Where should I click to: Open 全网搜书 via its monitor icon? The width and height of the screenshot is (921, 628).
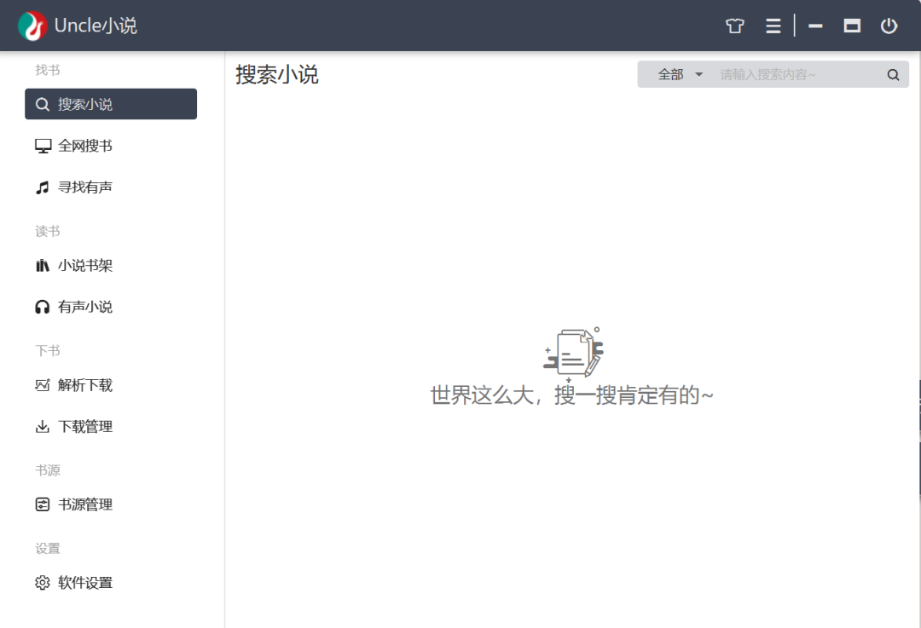coord(43,145)
